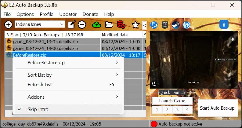Add a new profile with plus icon
242x128 pixels.
[x=8, y=25]
